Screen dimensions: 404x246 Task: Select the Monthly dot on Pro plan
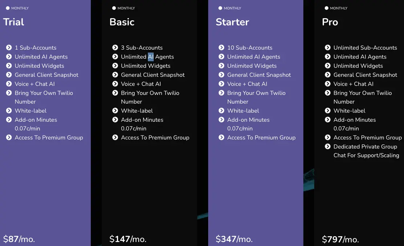(x=327, y=8)
